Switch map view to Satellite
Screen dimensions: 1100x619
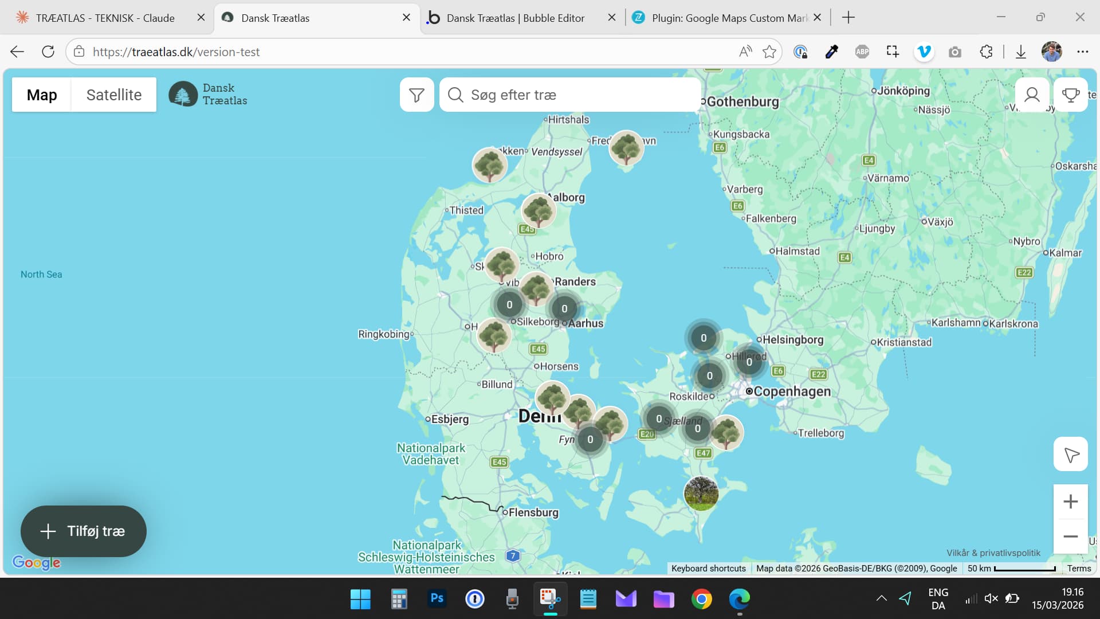click(x=113, y=95)
